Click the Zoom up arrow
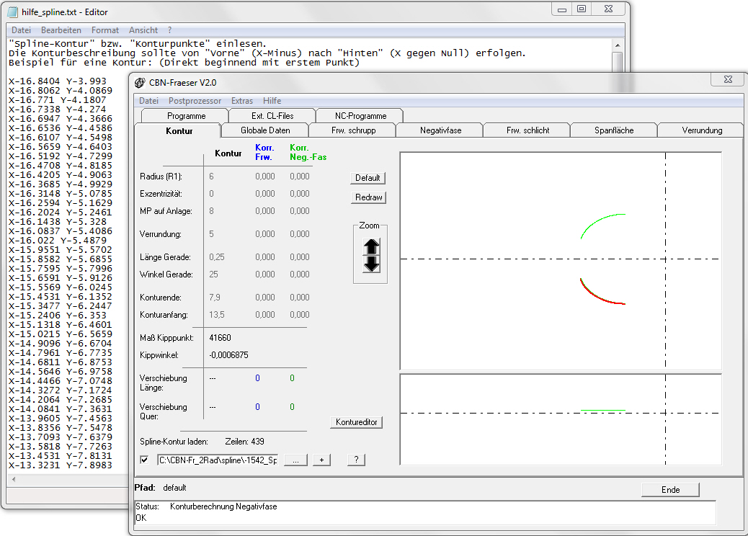 (371, 246)
